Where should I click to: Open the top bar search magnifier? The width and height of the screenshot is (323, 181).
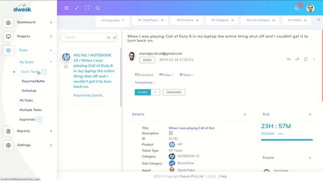click(x=97, y=8)
